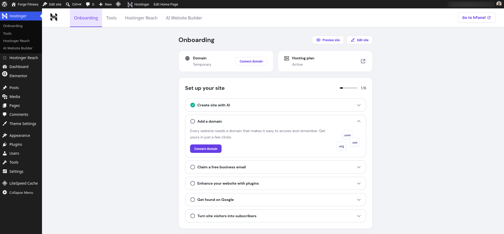Switch to the AI Website Builder tab
This screenshot has height=234, width=504.
(184, 18)
